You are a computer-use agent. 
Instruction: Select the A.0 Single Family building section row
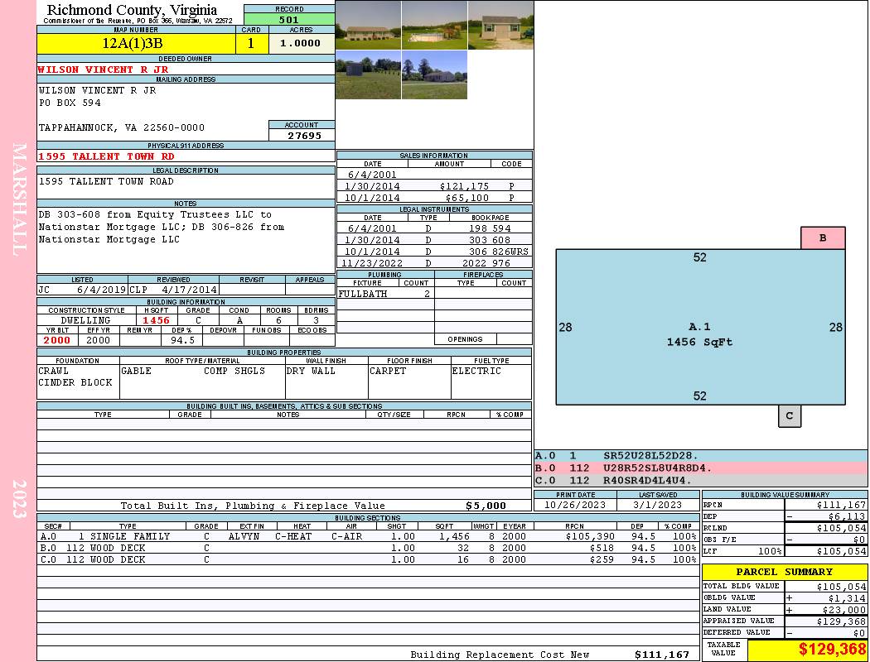pyautogui.click(x=368, y=536)
